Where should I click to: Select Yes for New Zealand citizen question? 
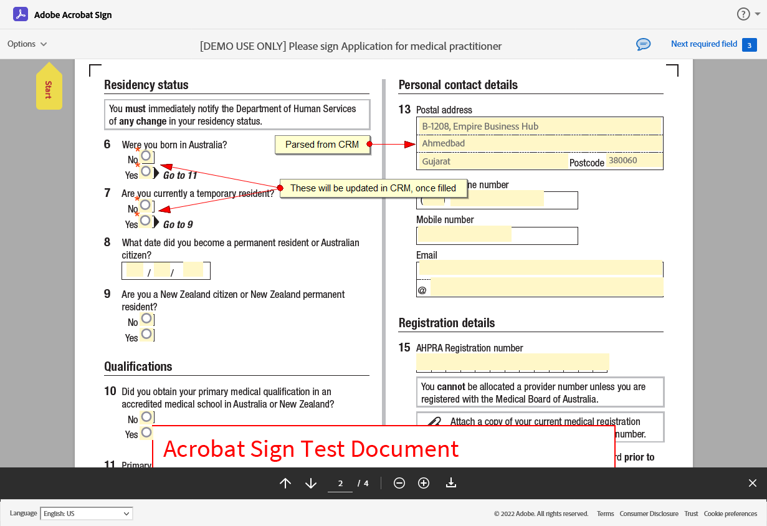point(146,334)
